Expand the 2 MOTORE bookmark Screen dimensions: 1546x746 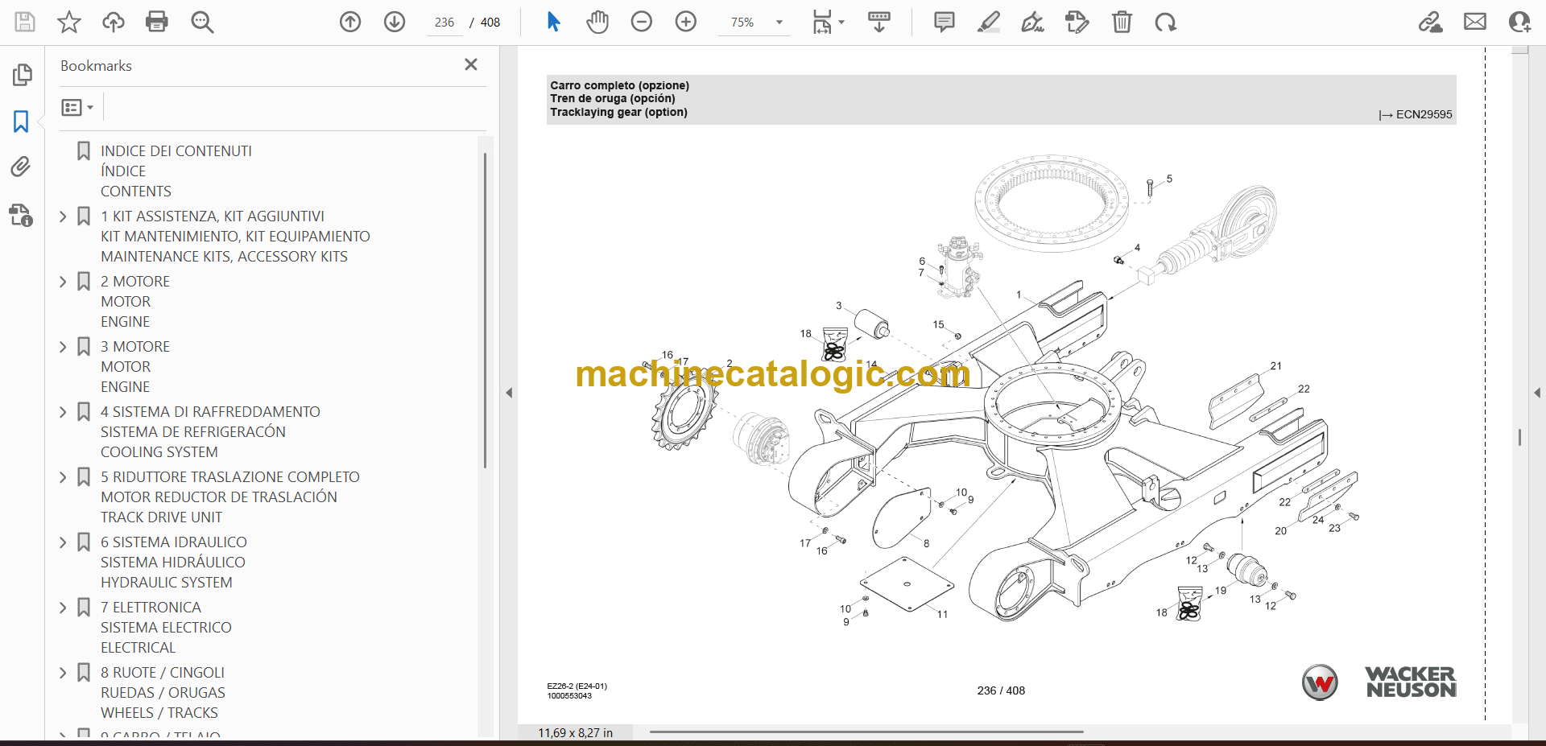coord(64,282)
